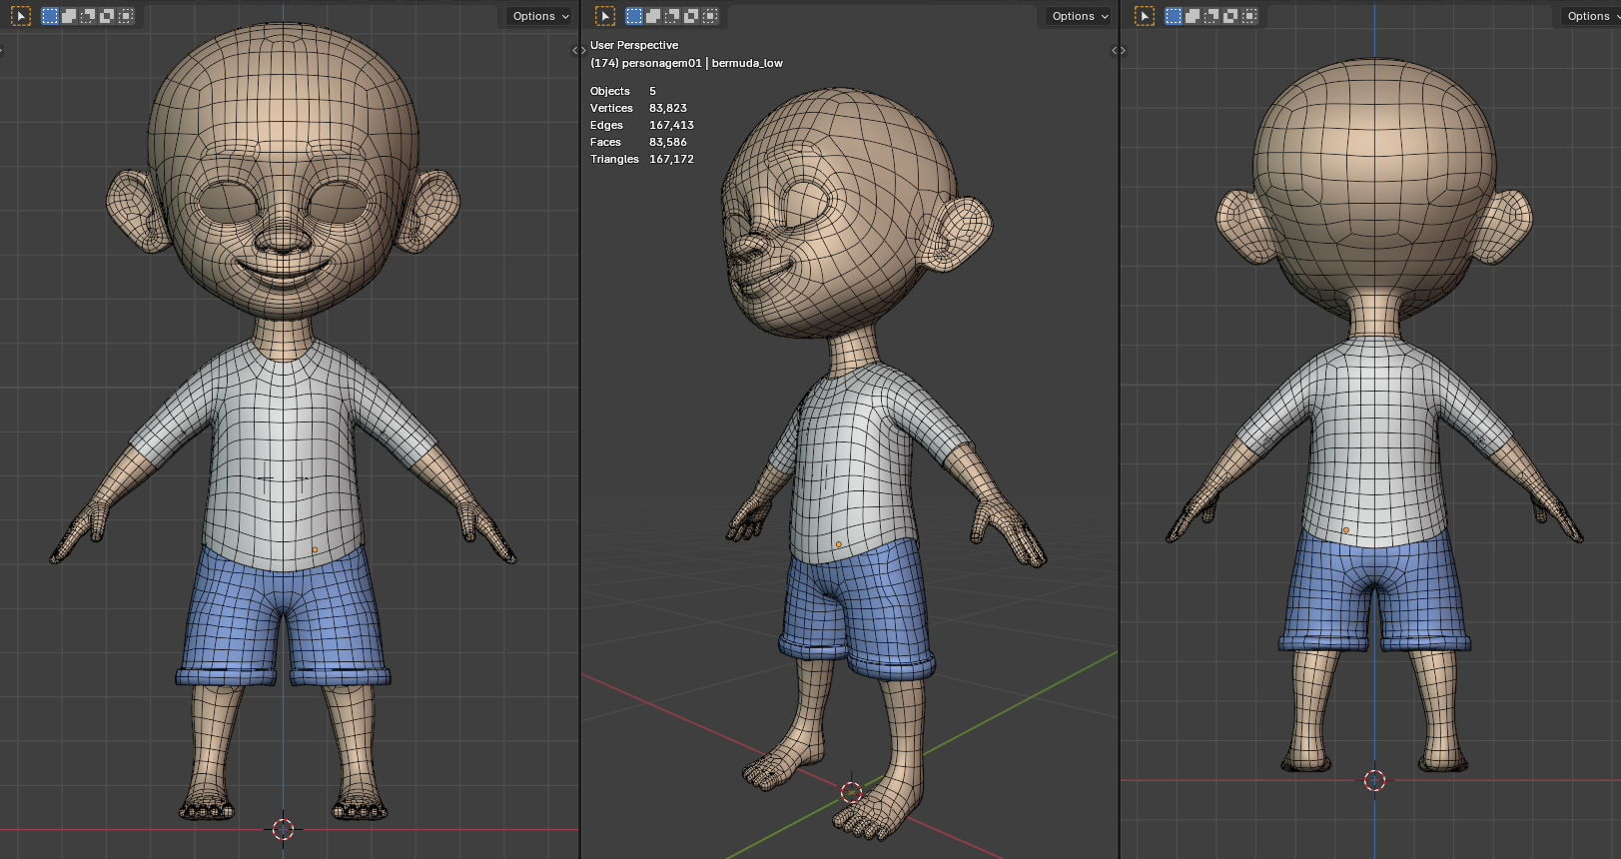Click Select Box tool icon in perspective viewport
Image resolution: width=1621 pixels, height=859 pixels.
point(605,16)
